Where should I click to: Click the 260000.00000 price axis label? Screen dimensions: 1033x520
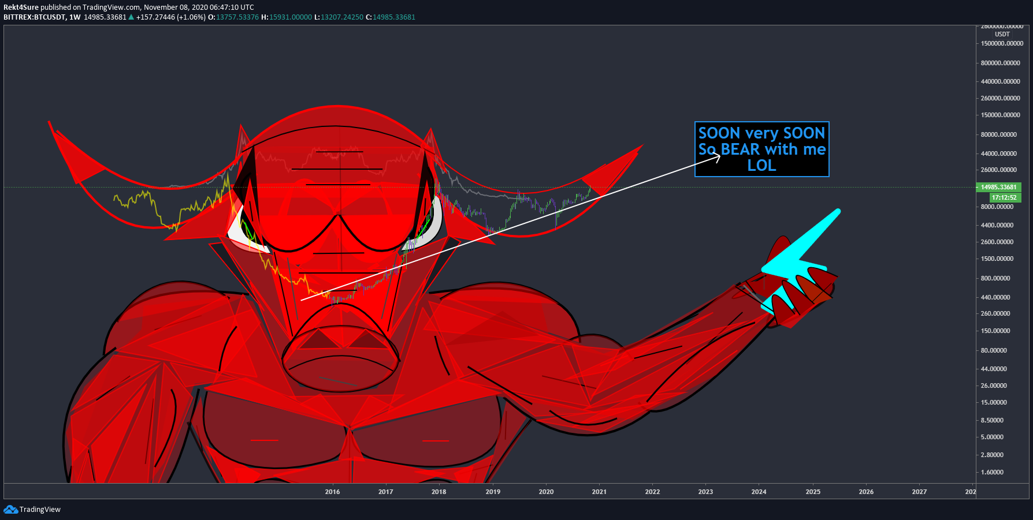click(x=1001, y=98)
